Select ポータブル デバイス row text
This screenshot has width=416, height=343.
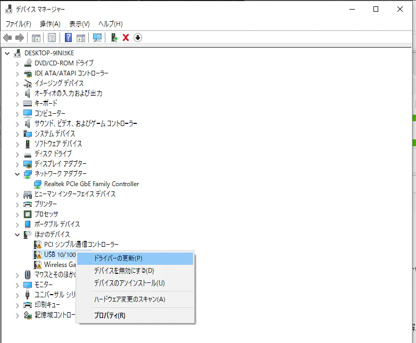57,224
